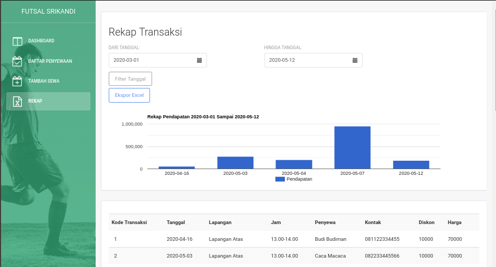496x267 pixels.
Task: Open calendar picker for Dari Tanggal
Action: (x=199, y=60)
